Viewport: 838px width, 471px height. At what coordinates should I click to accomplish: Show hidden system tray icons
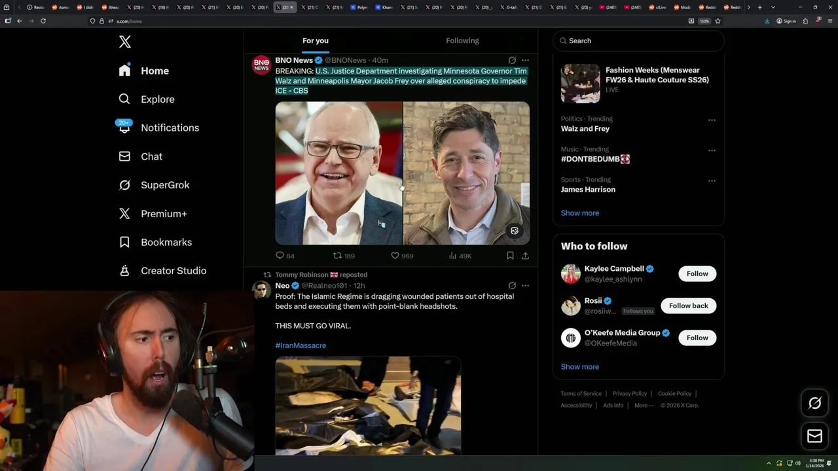[x=770, y=463]
